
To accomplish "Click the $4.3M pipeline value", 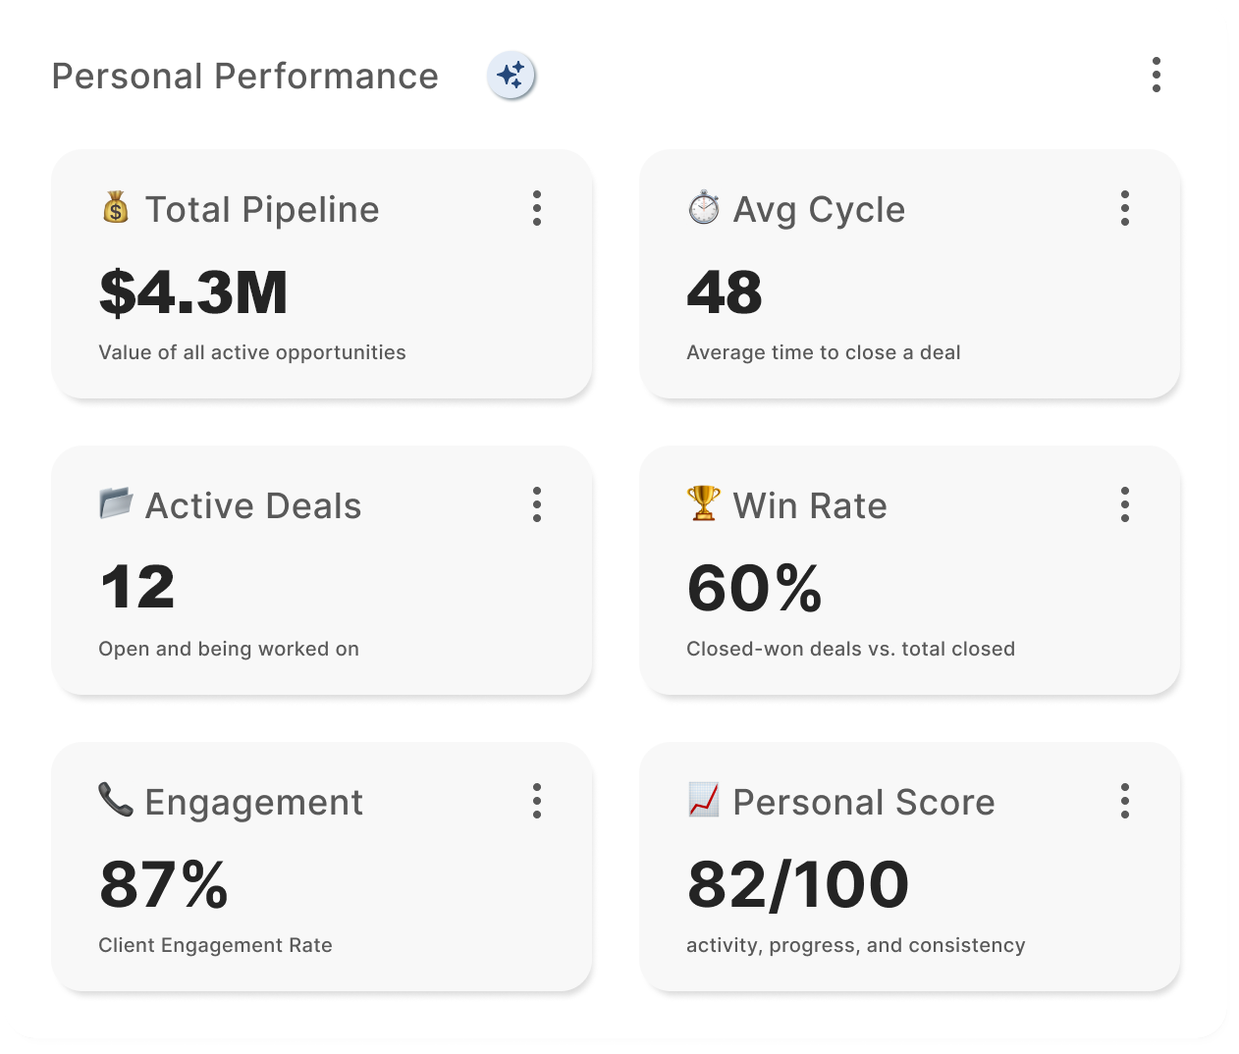I will [x=193, y=292].
